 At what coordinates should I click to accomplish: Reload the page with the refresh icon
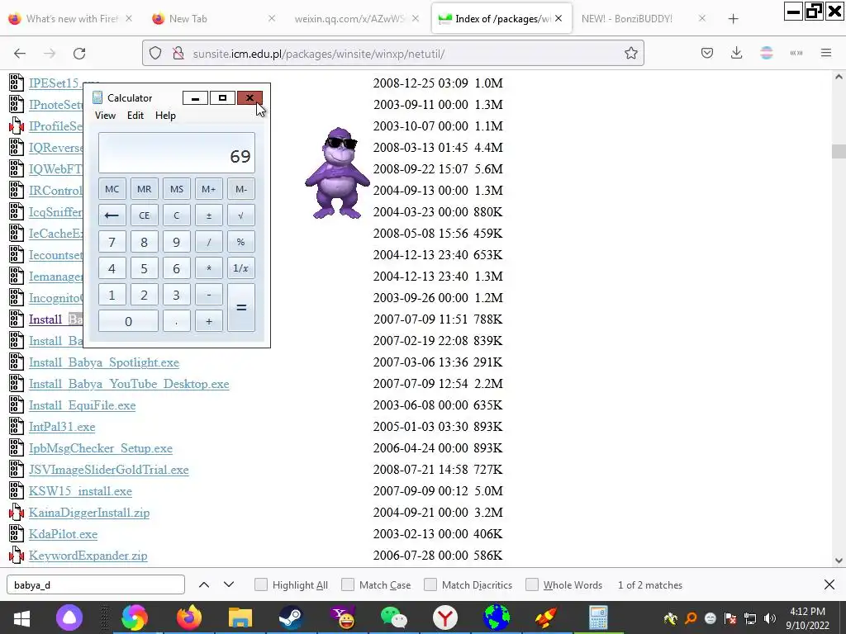79,54
